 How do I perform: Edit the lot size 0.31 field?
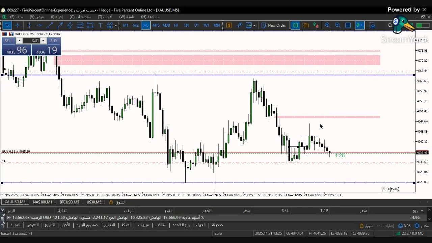[x=31, y=40]
